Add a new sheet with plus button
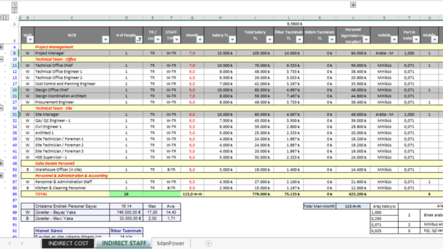 coord(208,243)
